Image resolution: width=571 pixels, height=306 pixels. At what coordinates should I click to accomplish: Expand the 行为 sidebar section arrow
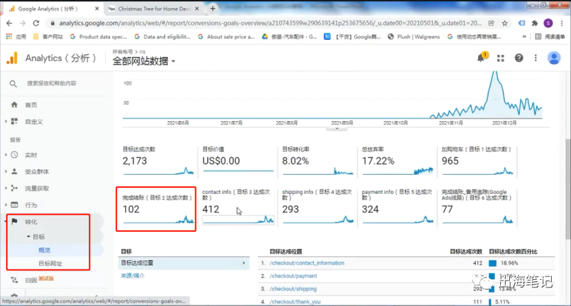point(6,205)
